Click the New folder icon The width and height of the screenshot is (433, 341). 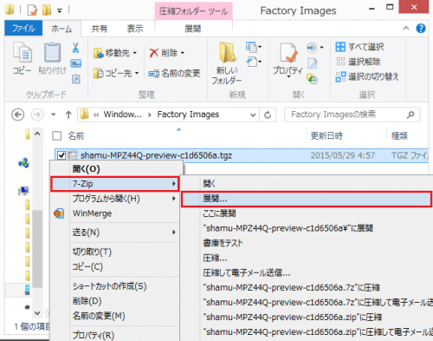227,52
